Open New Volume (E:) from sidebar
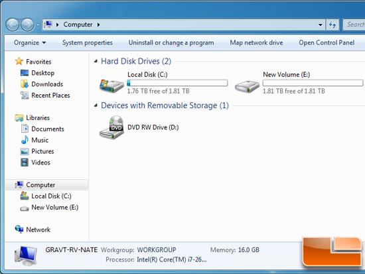 click(x=54, y=207)
